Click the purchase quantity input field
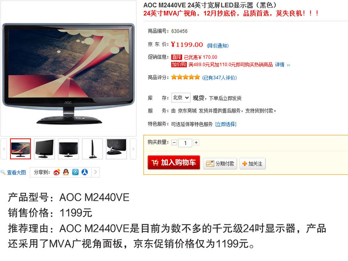Screen dimensions: 348x261 [185, 143]
